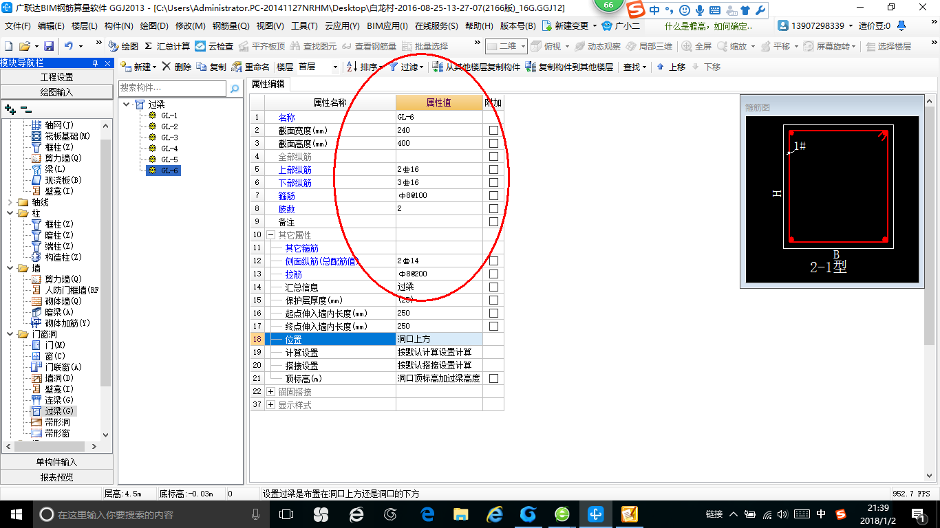Expand 锚固搭接 group in property table
This screenshot has height=528, width=940.
pos(270,392)
